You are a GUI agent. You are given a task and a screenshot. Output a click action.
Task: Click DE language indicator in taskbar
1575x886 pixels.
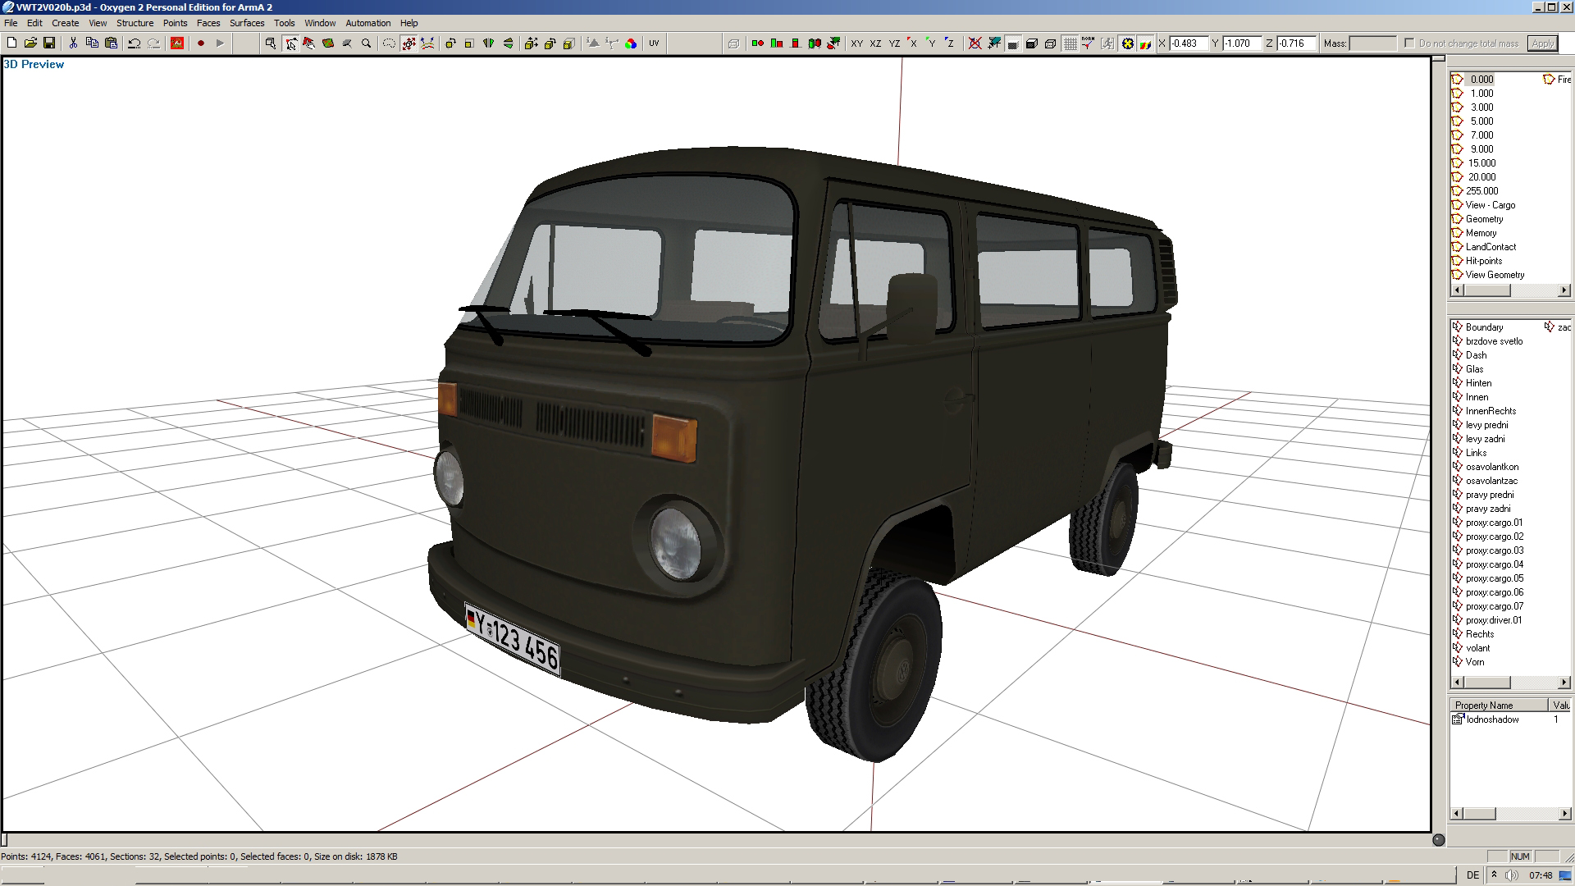1472,875
